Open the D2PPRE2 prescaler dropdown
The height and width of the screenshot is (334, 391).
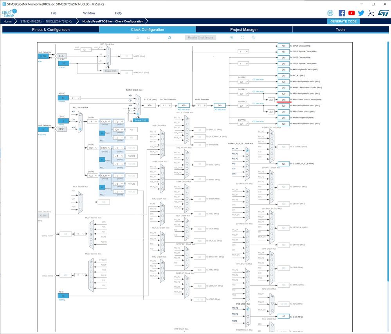point(243,106)
